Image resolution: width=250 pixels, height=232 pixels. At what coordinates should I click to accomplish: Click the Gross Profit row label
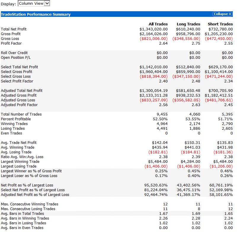(11, 34)
